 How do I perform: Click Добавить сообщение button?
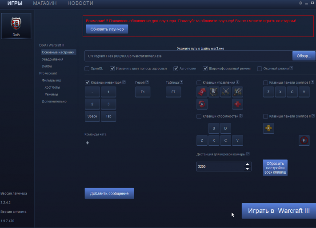[x=109, y=193]
